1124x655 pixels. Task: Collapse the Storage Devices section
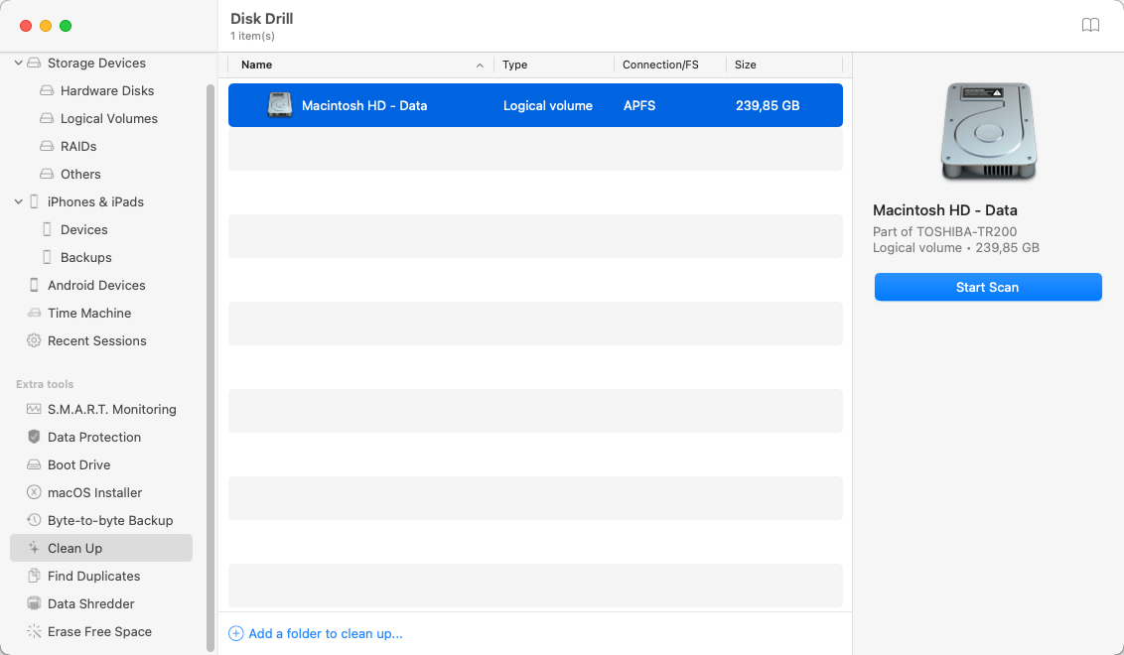[19, 63]
